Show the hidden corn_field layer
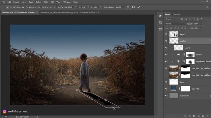The width and height of the screenshot is (211, 118). pos(166,75)
